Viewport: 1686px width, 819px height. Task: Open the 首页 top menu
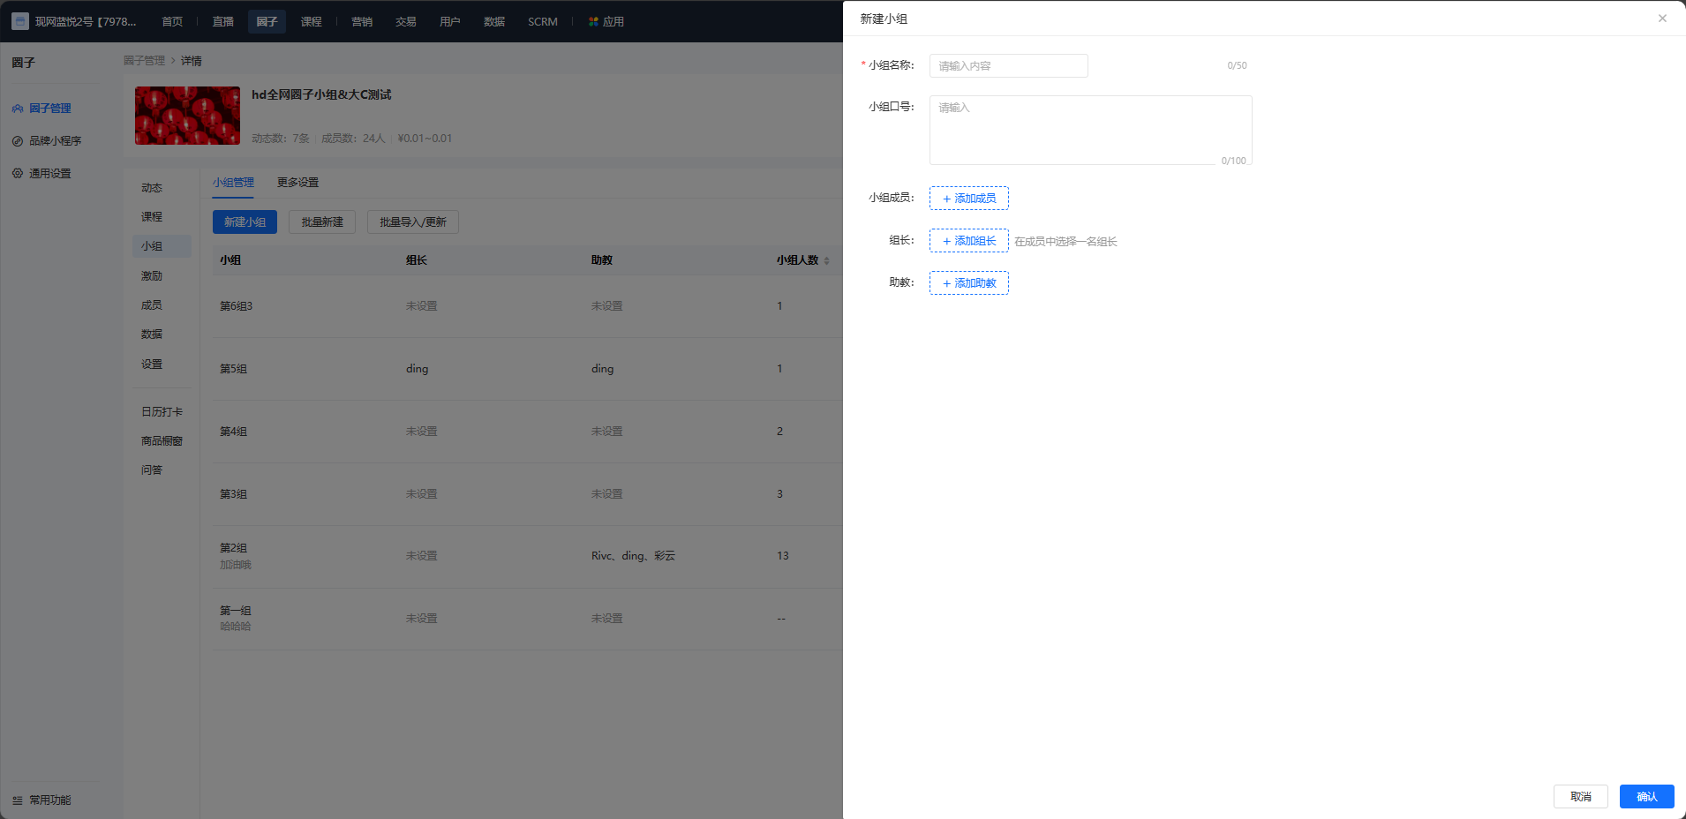[172, 21]
